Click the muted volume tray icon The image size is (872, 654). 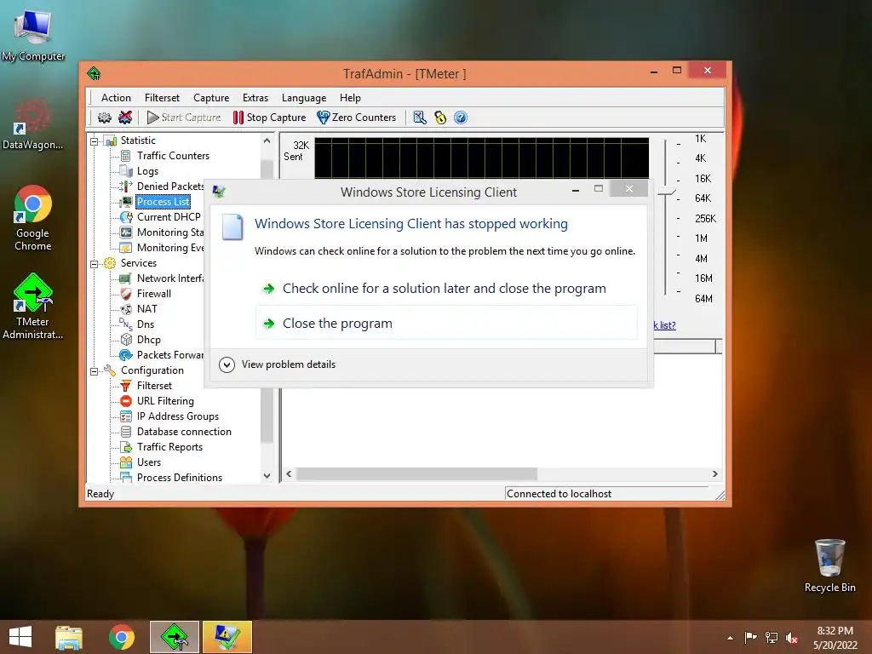click(x=792, y=638)
